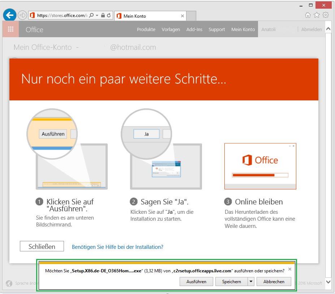Screen dimensions: 335x294
Task: Open the Office app launcher waffle icon
Action: 10,29
